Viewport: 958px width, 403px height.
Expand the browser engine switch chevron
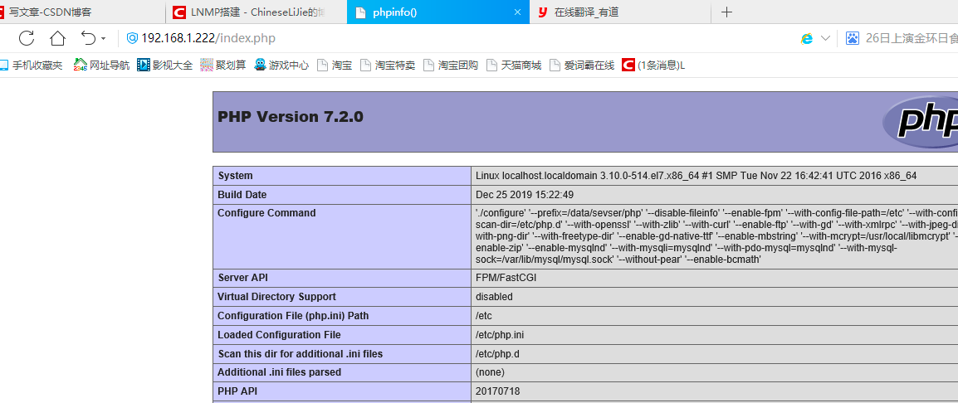point(825,38)
